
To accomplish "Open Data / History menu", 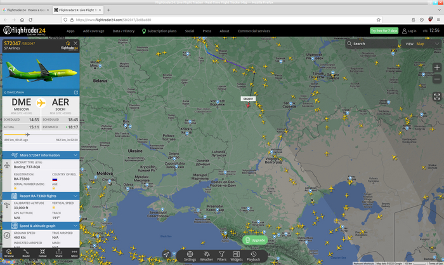I will pyautogui.click(x=124, y=31).
